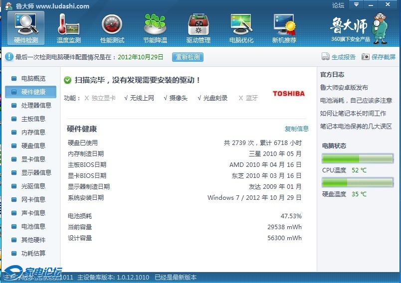Launch the 性能测试 performance test
This screenshot has width=401, height=283.
(x=112, y=28)
